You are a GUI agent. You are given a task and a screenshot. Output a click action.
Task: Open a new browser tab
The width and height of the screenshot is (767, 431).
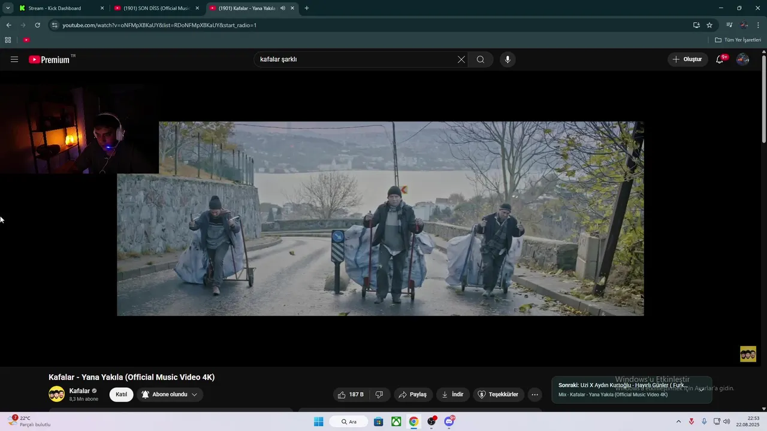(306, 8)
